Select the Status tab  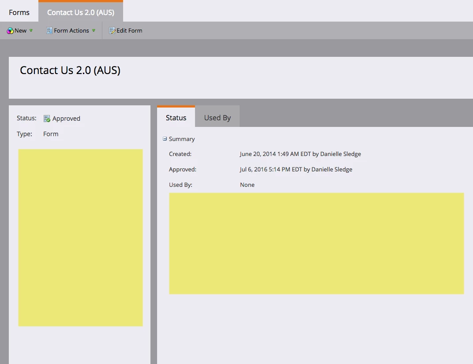click(176, 117)
